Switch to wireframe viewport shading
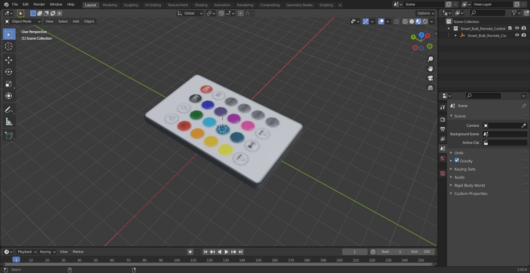The image size is (530, 273). point(405,21)
